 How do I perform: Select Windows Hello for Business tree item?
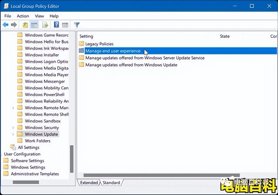[46, 42]
